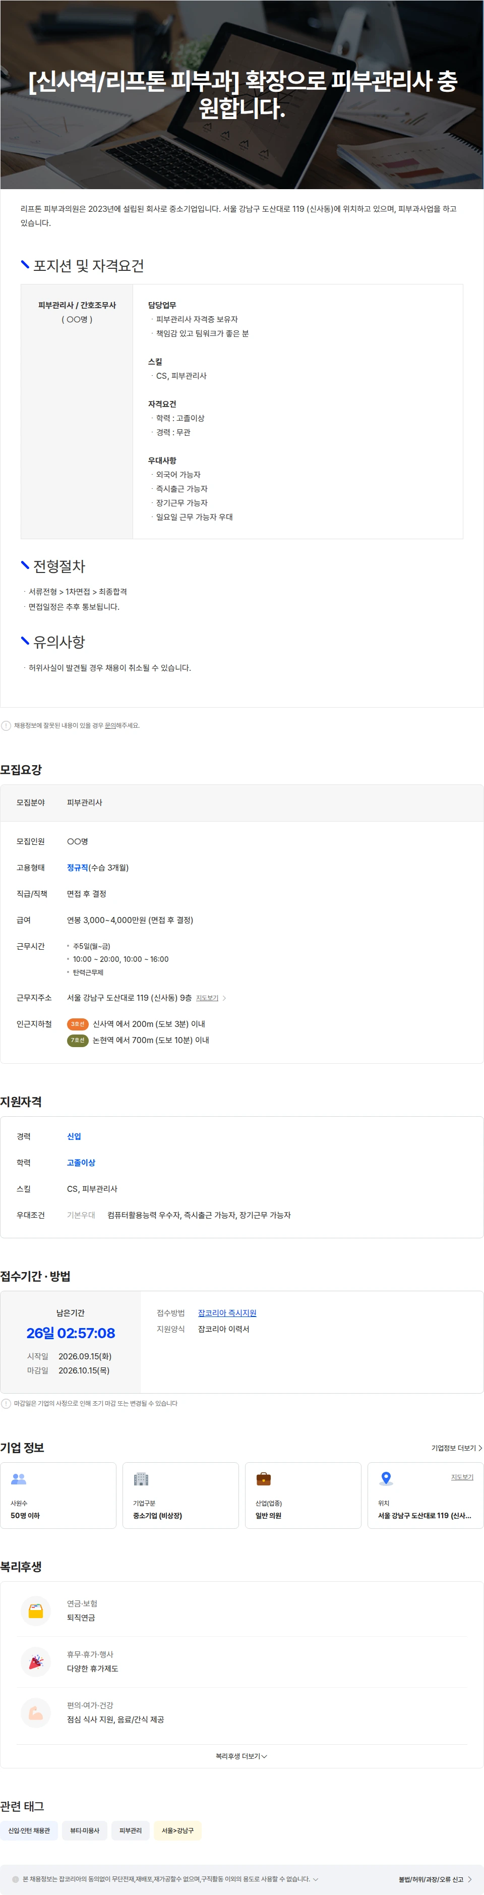Click the 논현역 에서 700m station text
Image resolution: width=484 pixels, height=1895 pixels.
[151, 1040]
